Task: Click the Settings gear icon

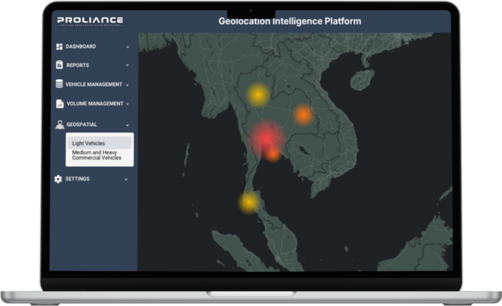Action: pos(58,178)
